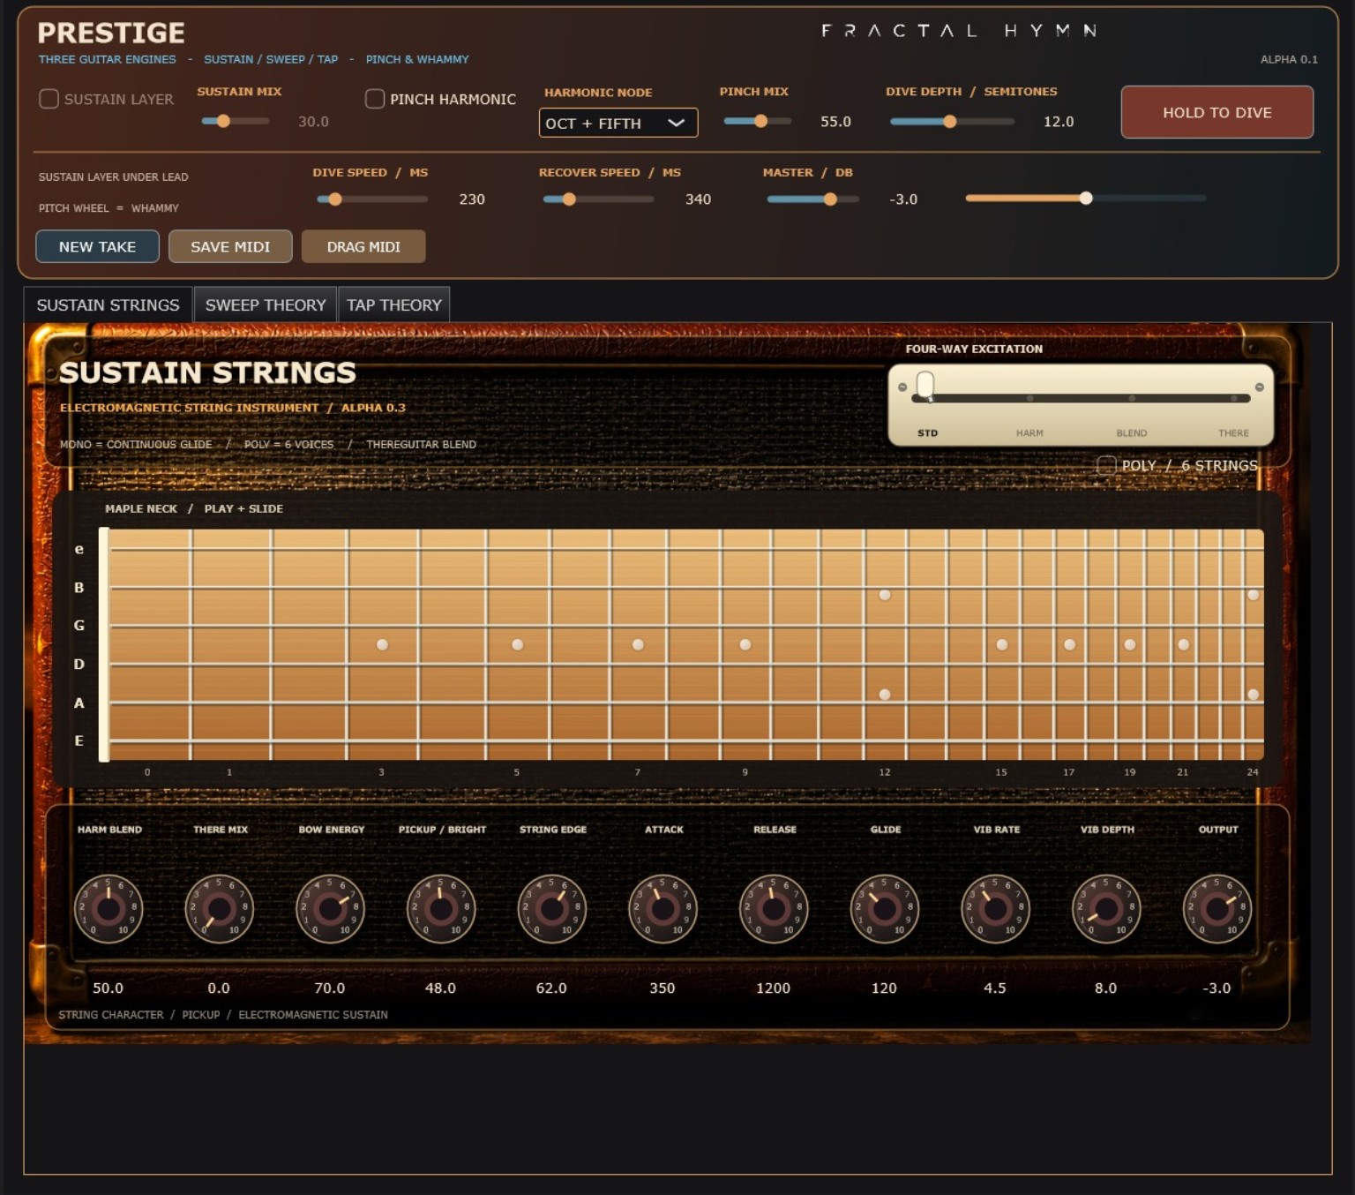Click the Hold to Dive button
This screenshot has height=1195, width=1355.
click(1217, 112)
